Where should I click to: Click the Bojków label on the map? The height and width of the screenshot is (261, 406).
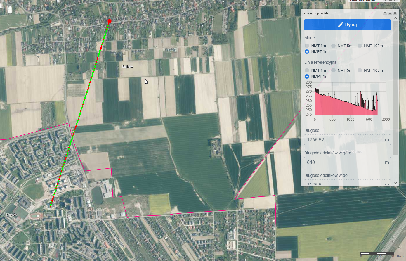point(128,67)
